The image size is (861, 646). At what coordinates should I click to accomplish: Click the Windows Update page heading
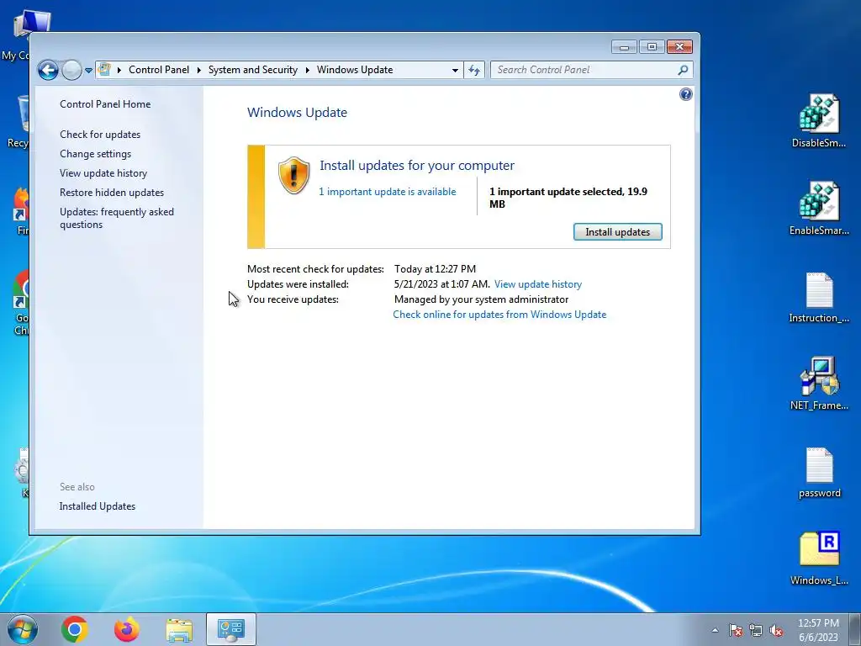pos(297,113)
